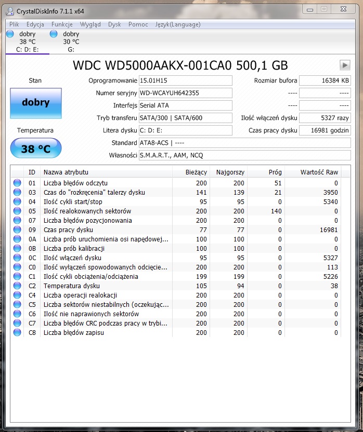Click the Próg column header

(266, 172)
